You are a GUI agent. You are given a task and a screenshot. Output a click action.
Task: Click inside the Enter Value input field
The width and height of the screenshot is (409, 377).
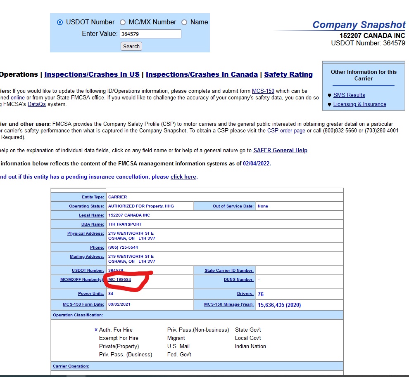(x=150, y=33)
